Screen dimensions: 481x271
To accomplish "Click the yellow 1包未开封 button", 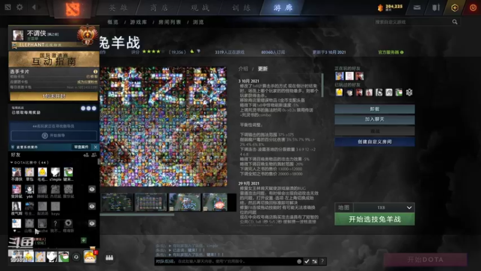I will pyautogui.click(x=54, y=96).
